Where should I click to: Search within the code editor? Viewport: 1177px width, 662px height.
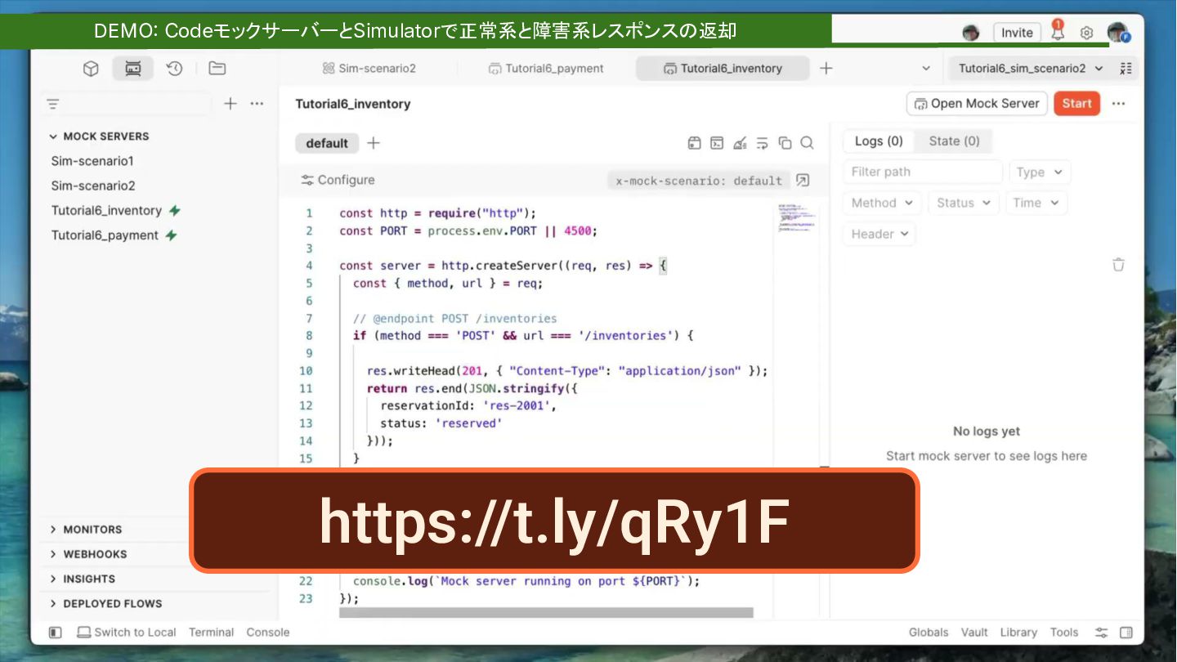pos(807,143)
